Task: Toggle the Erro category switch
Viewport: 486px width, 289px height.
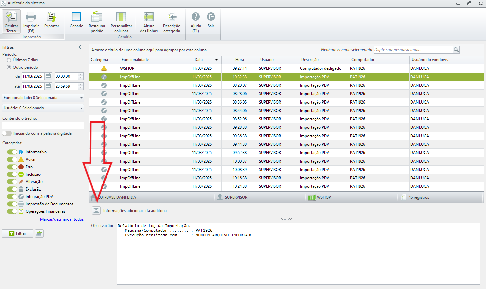Action: [12, 167]
